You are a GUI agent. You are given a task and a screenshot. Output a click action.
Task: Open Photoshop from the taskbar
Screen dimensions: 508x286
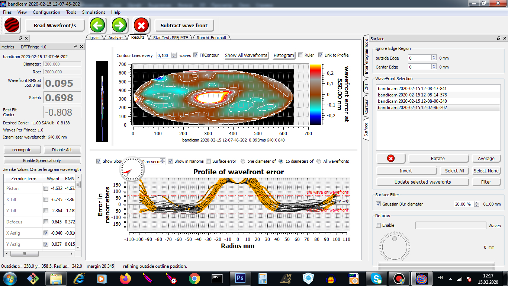tap(240, 278)
